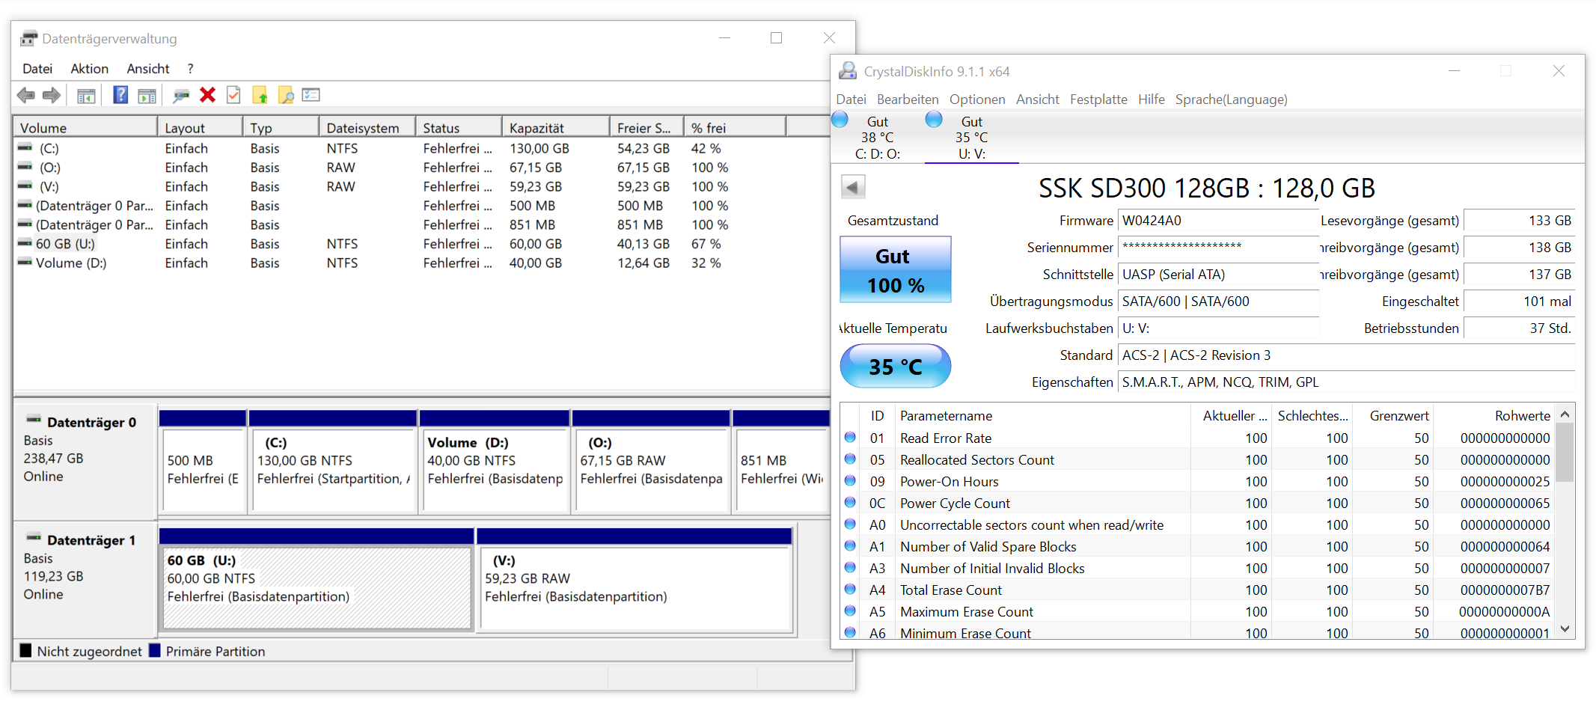
Task: Click the Gut 100 % health status button
Action: 895,270
